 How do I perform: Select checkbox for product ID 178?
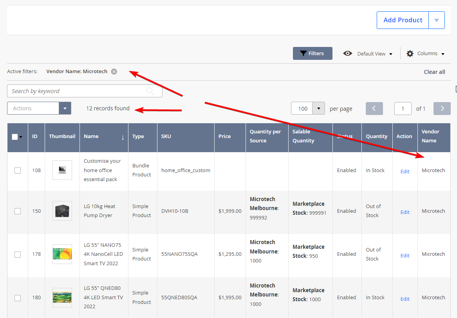point(18,255)
